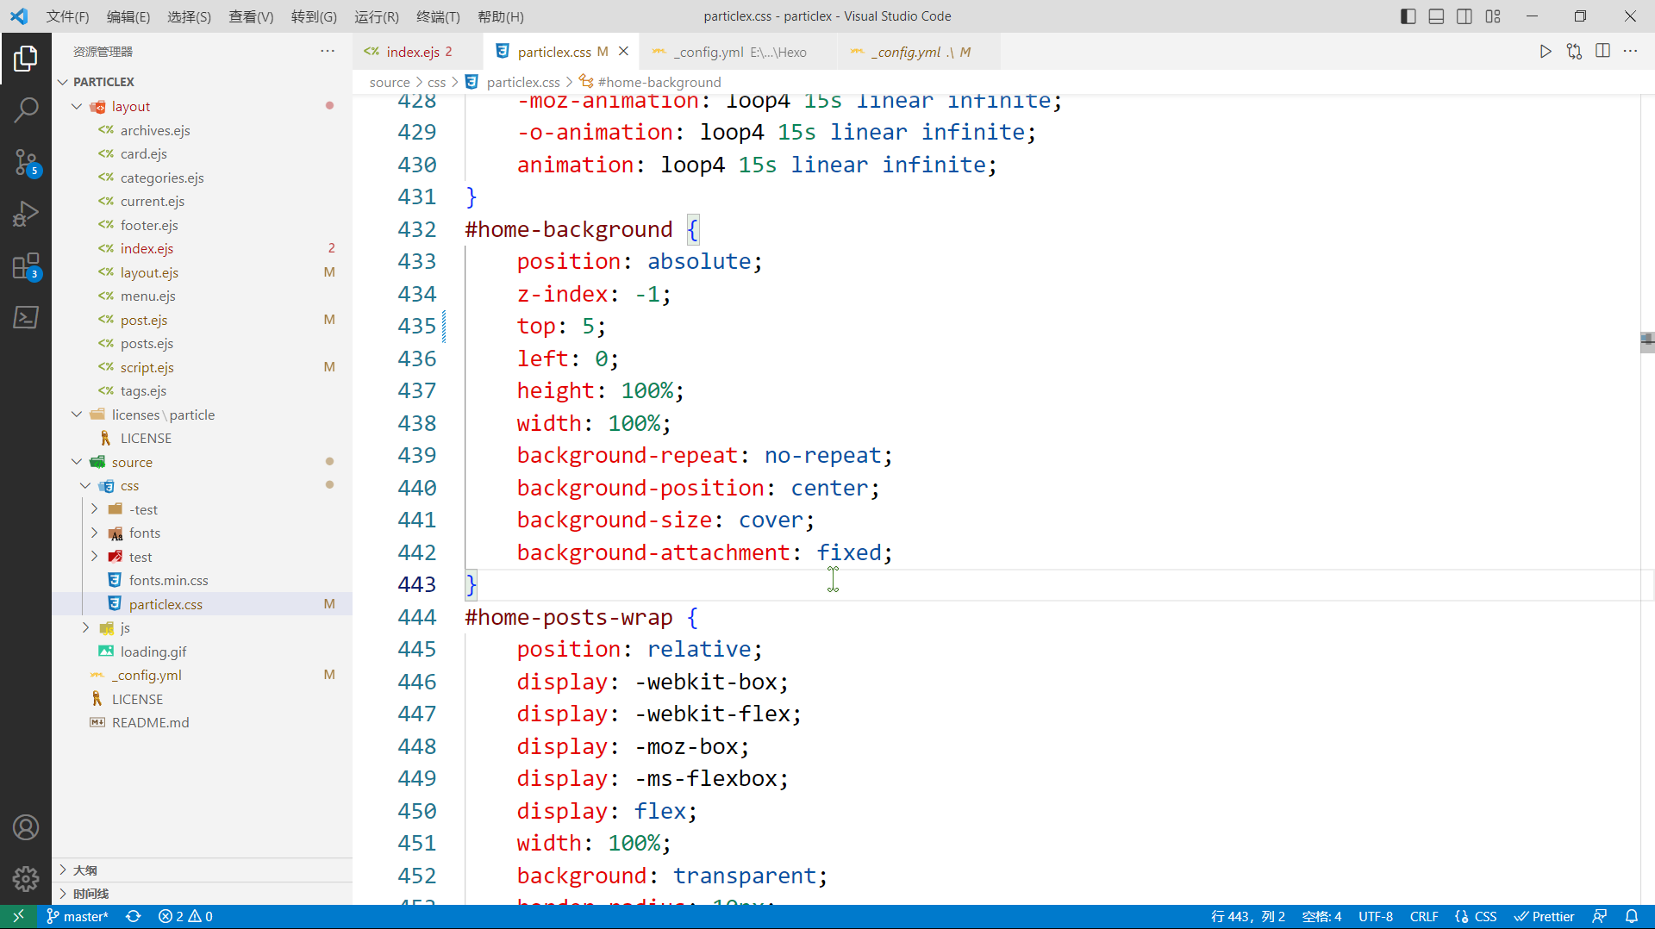Click the master branch in status bar
This screenshot has width=1655, height=929.
click(x=78, y=916)
